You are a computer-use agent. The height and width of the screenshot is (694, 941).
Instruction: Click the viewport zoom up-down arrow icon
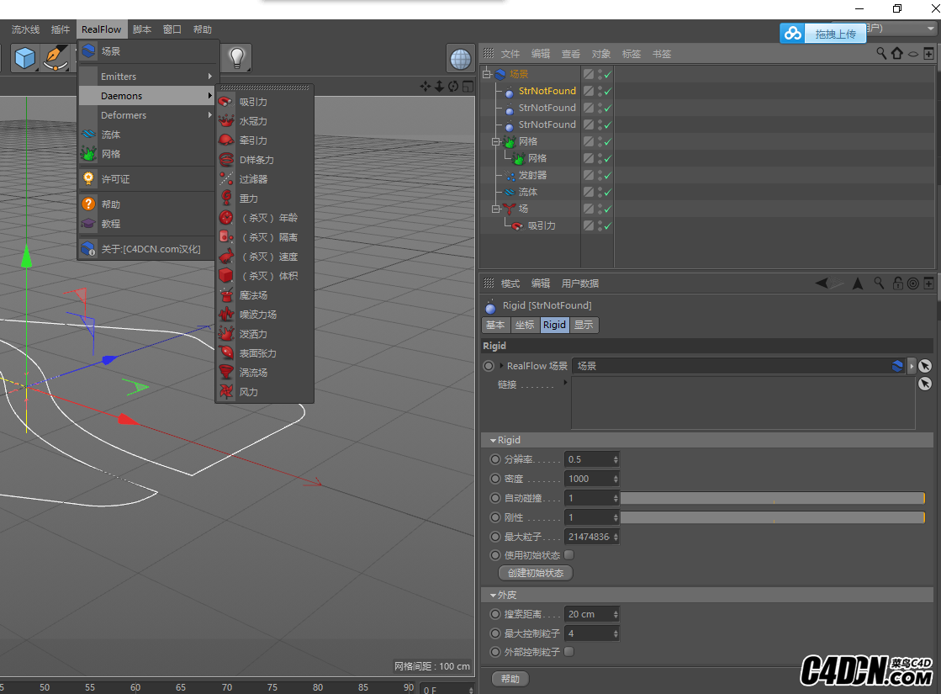(x=439, y=87)
